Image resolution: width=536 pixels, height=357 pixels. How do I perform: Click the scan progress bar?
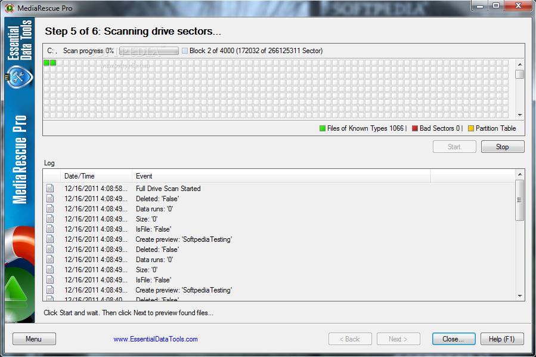click(148, 51)
